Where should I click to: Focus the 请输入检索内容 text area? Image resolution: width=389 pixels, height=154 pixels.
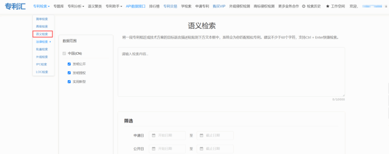click(231, 72)
